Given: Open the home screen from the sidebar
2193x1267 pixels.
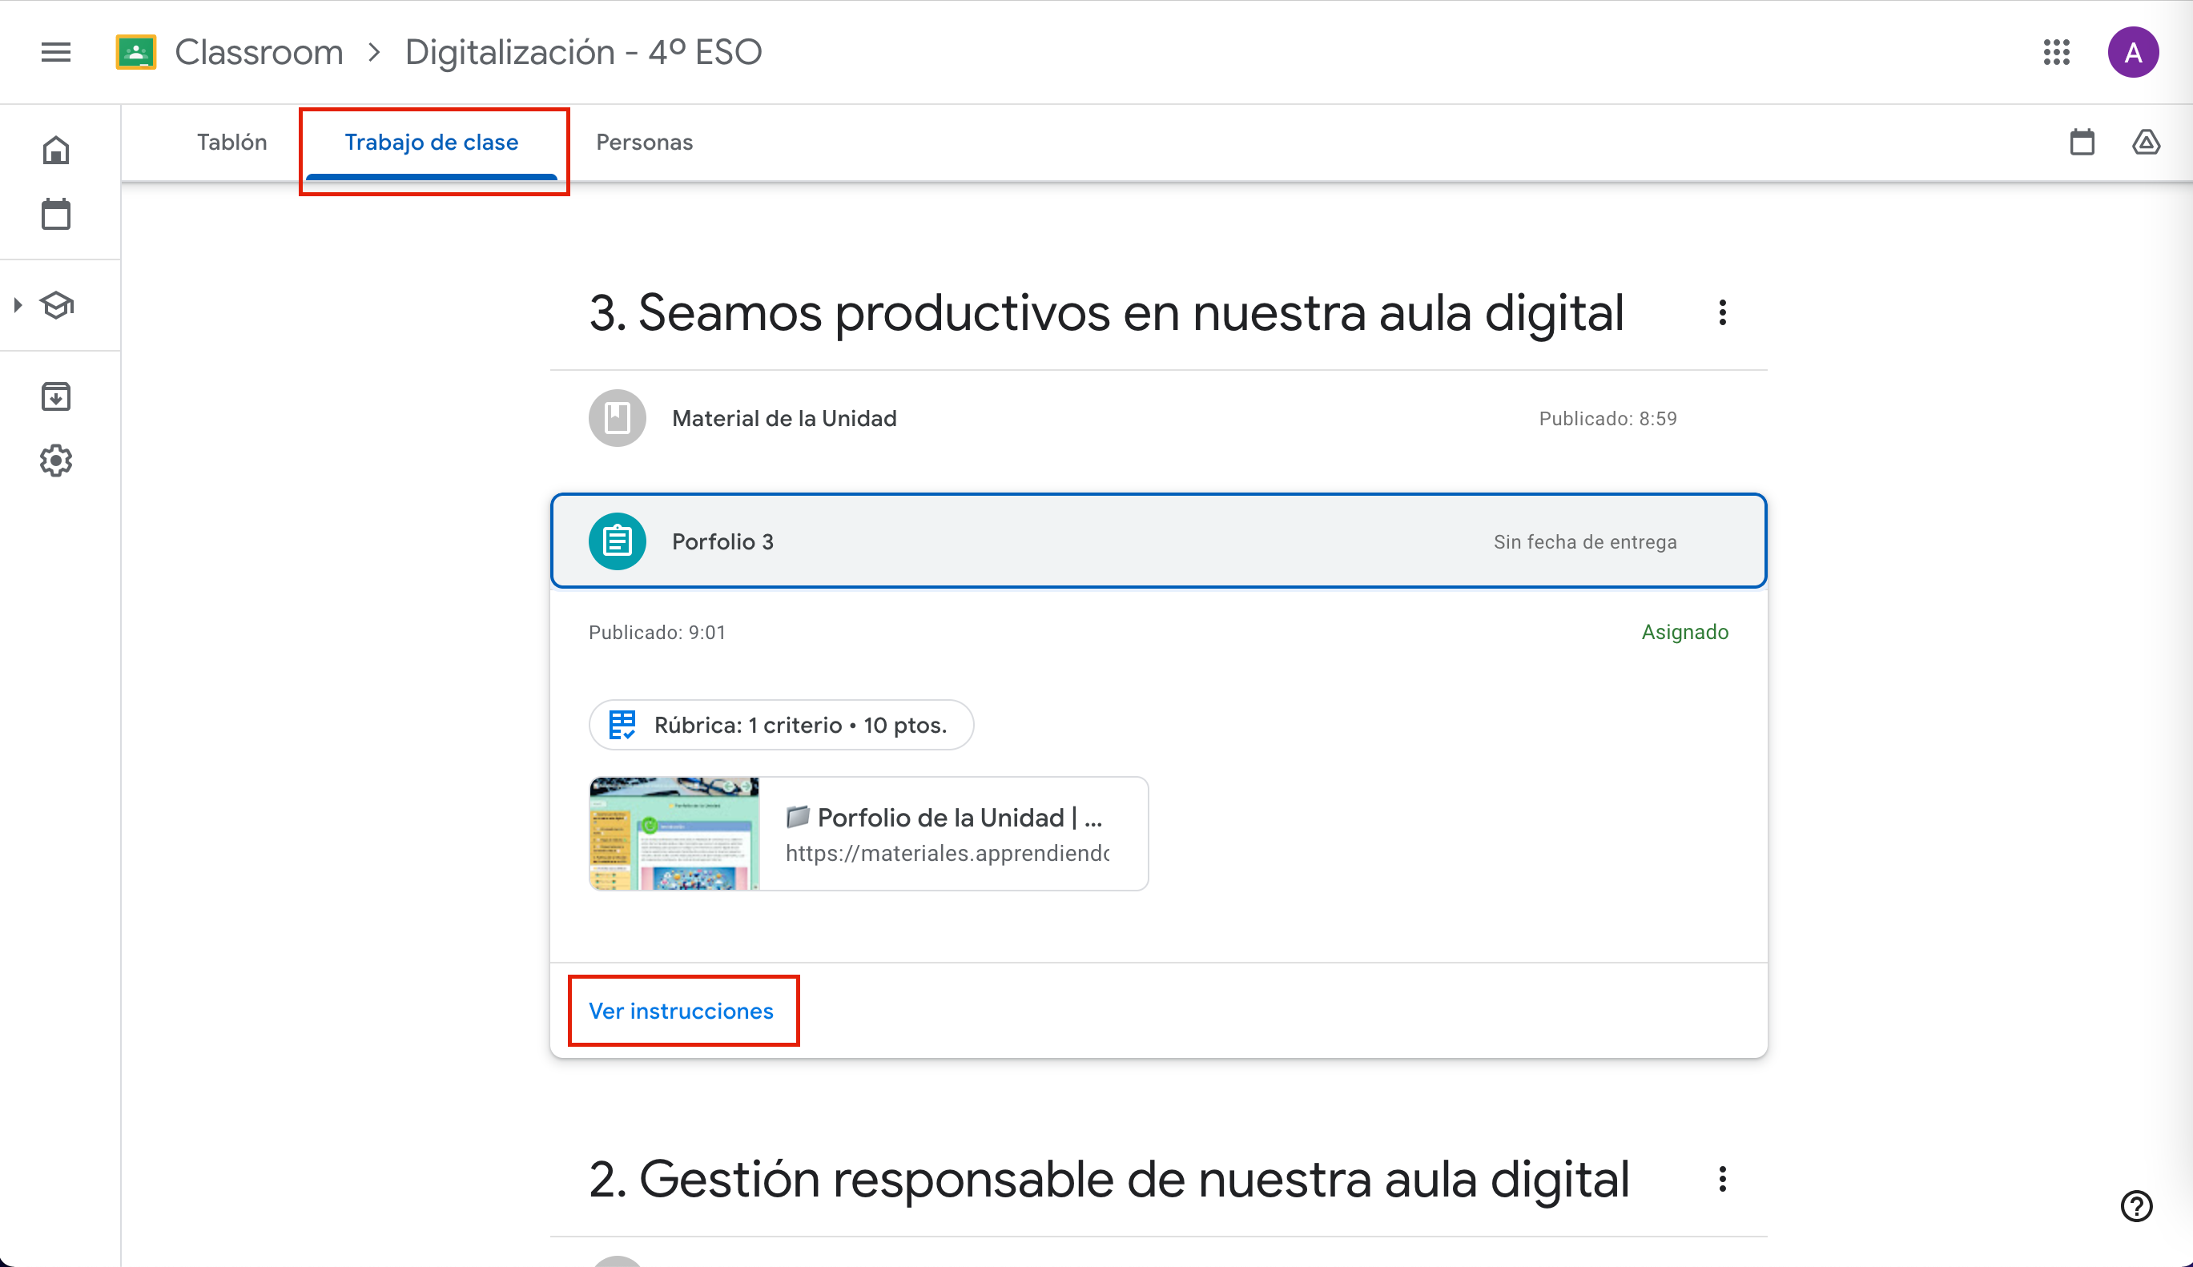Looking at the screenshot, I should click(54, 150).
